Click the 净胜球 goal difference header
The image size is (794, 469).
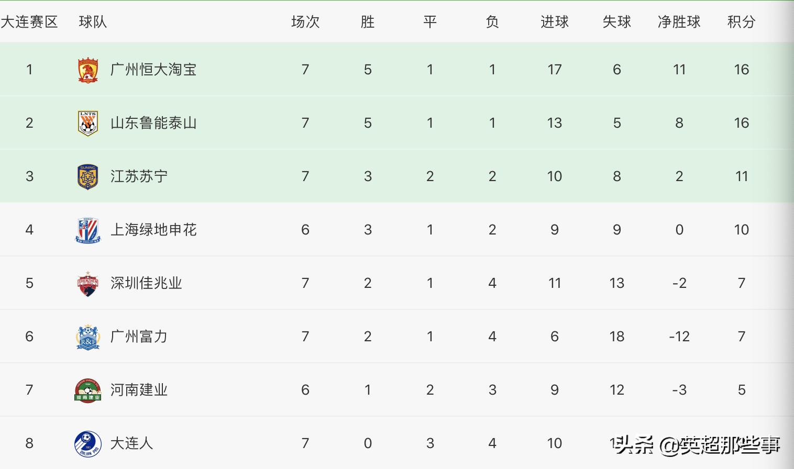[679, 22]
